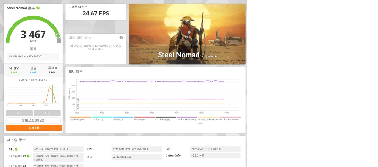The width and height of the screenshot is (378, 167).
Task: Click the 12th Gen Intel Core i7-12700F value
Action: [137, 149]
